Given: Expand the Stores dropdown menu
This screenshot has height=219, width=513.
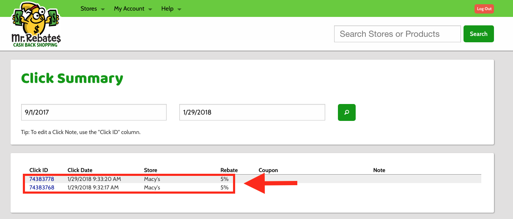Looking at the screenshot, I should coord(92,8).
